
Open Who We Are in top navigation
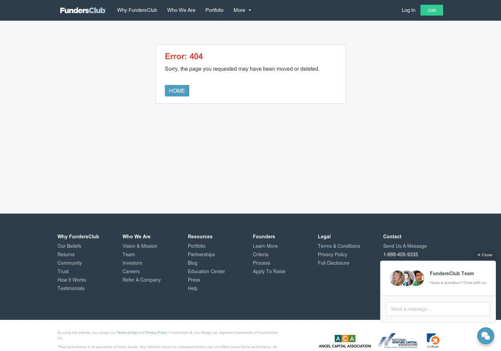pyautogui.click(x=181, y=10)
